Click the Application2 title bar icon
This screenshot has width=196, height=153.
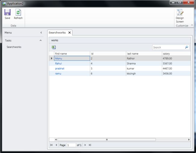pyautogui.click(x=4, y=4)
